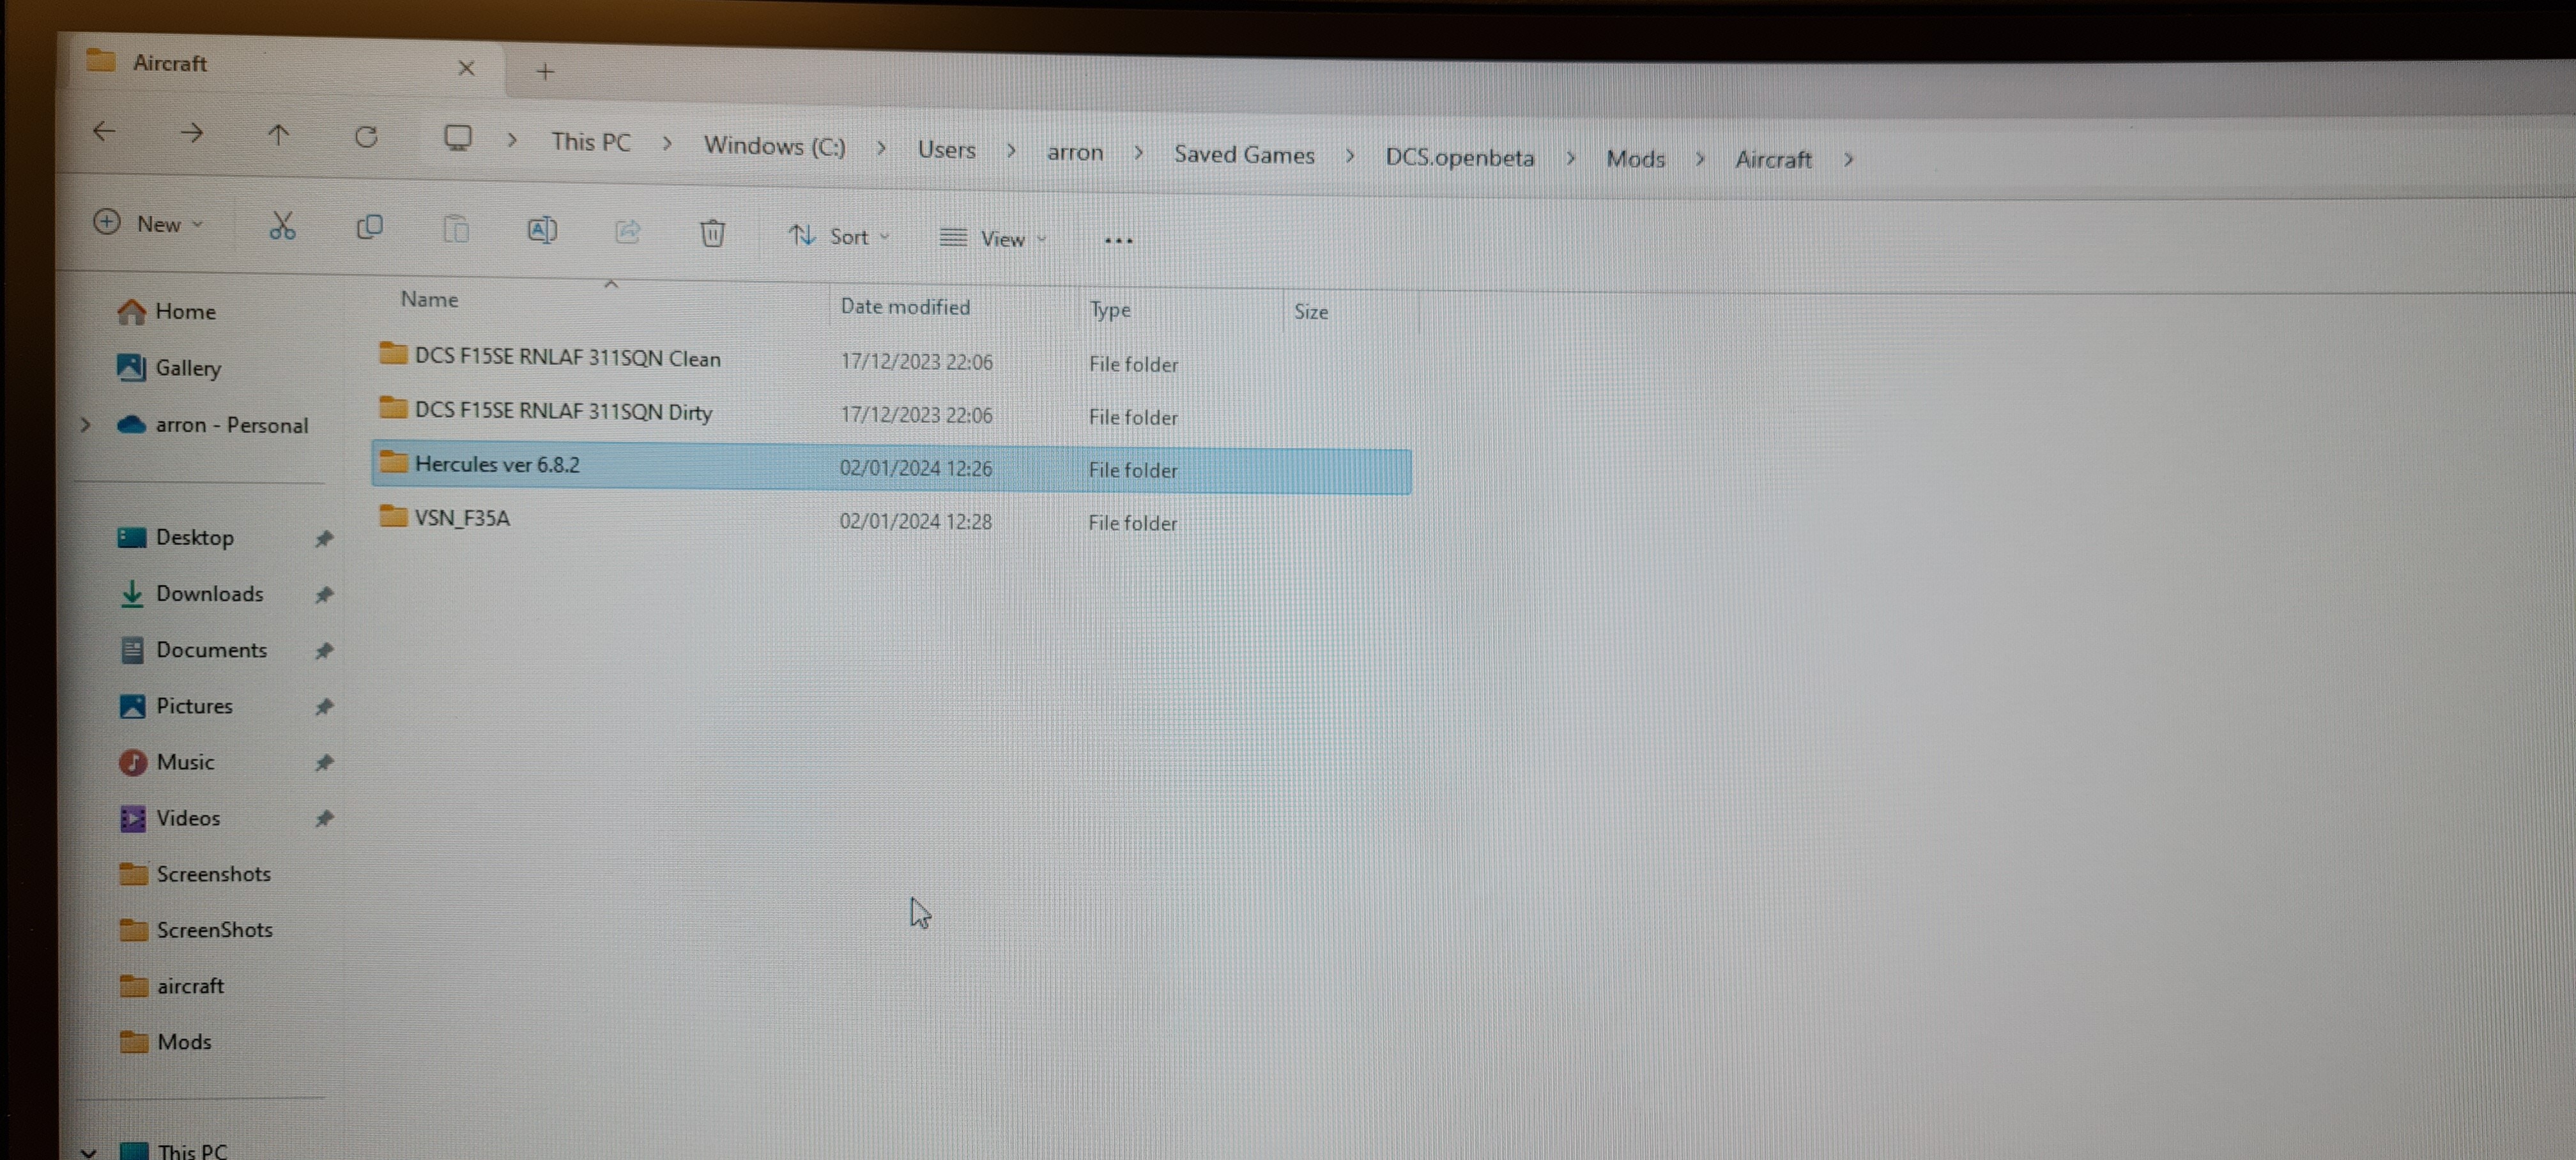Image resolution: width=2576 pixels, height=1160 pixels.
Task: Open the New dropdown menu
Action: point(148,223)
